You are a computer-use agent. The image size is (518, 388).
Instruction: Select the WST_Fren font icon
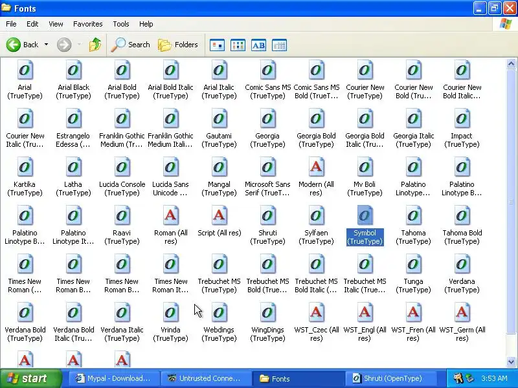[x=414, y=312]
